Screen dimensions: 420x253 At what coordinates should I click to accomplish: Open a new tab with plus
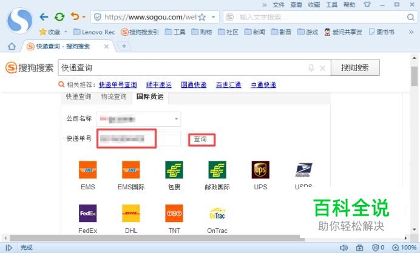coord(124,46)
